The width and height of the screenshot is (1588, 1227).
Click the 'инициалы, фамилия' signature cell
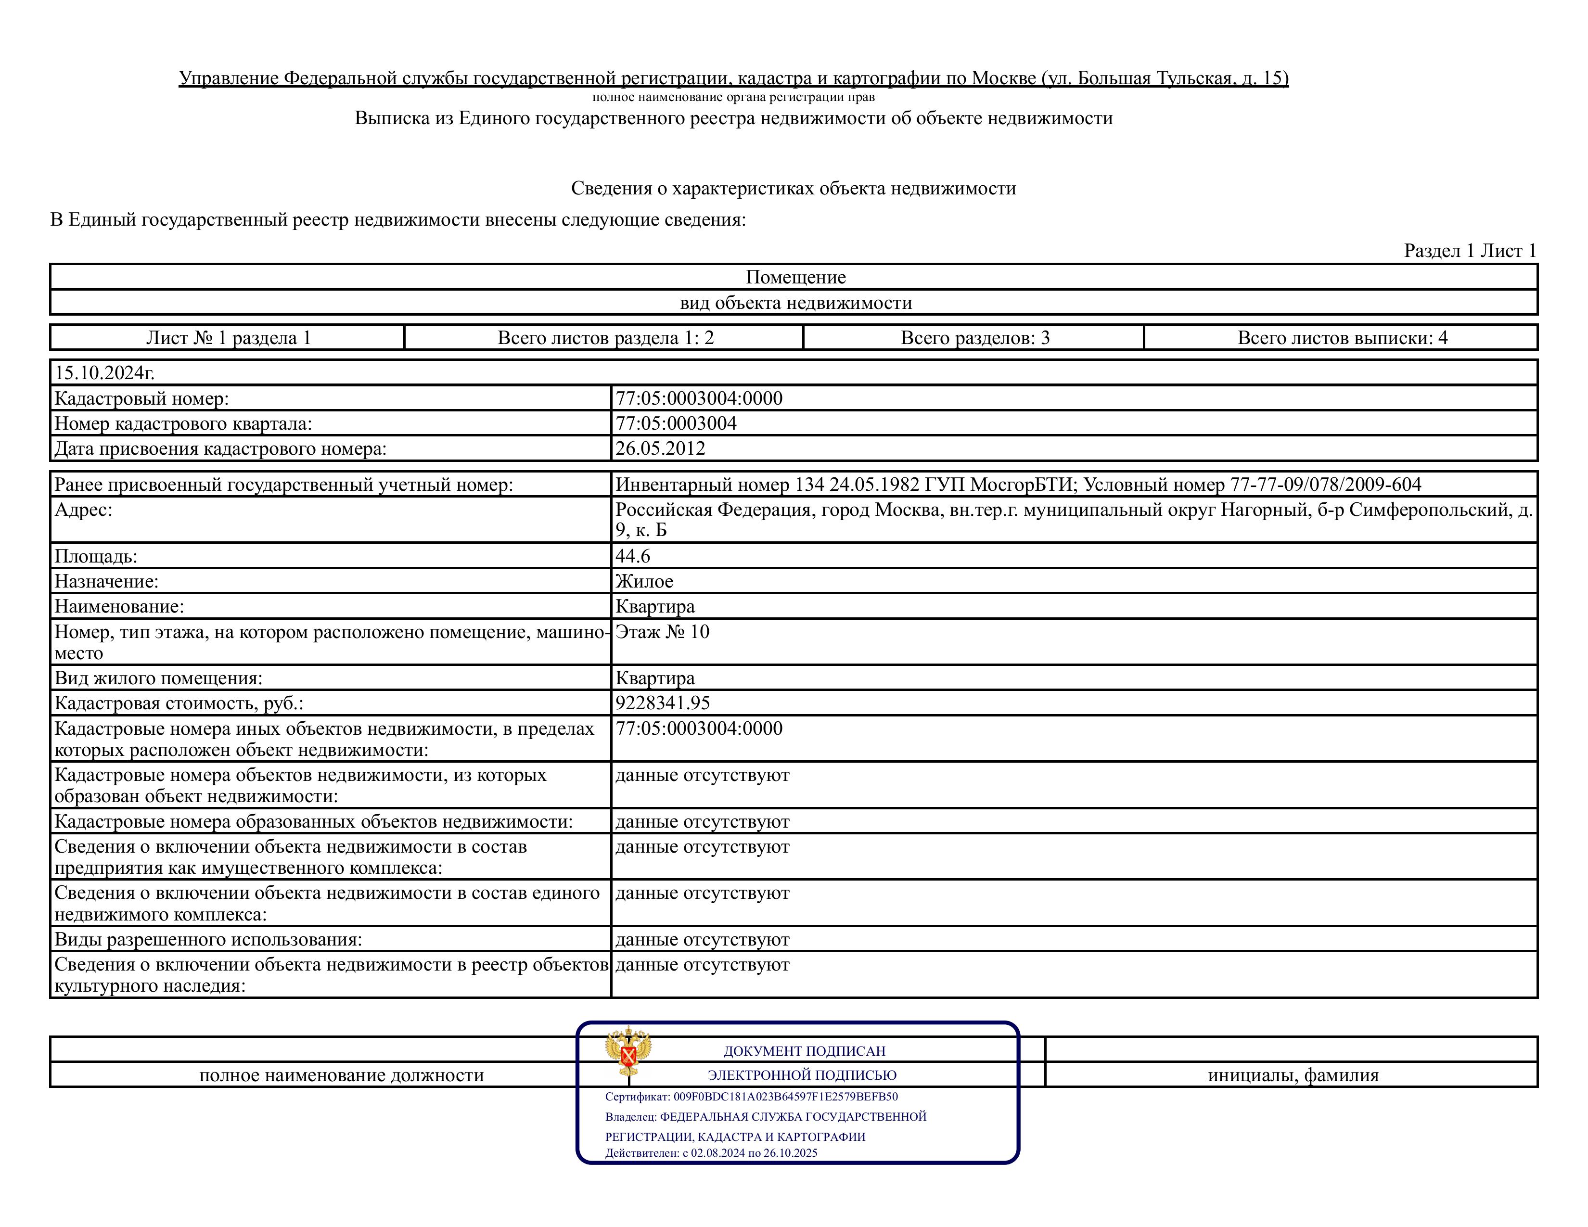point(1293,1075)
